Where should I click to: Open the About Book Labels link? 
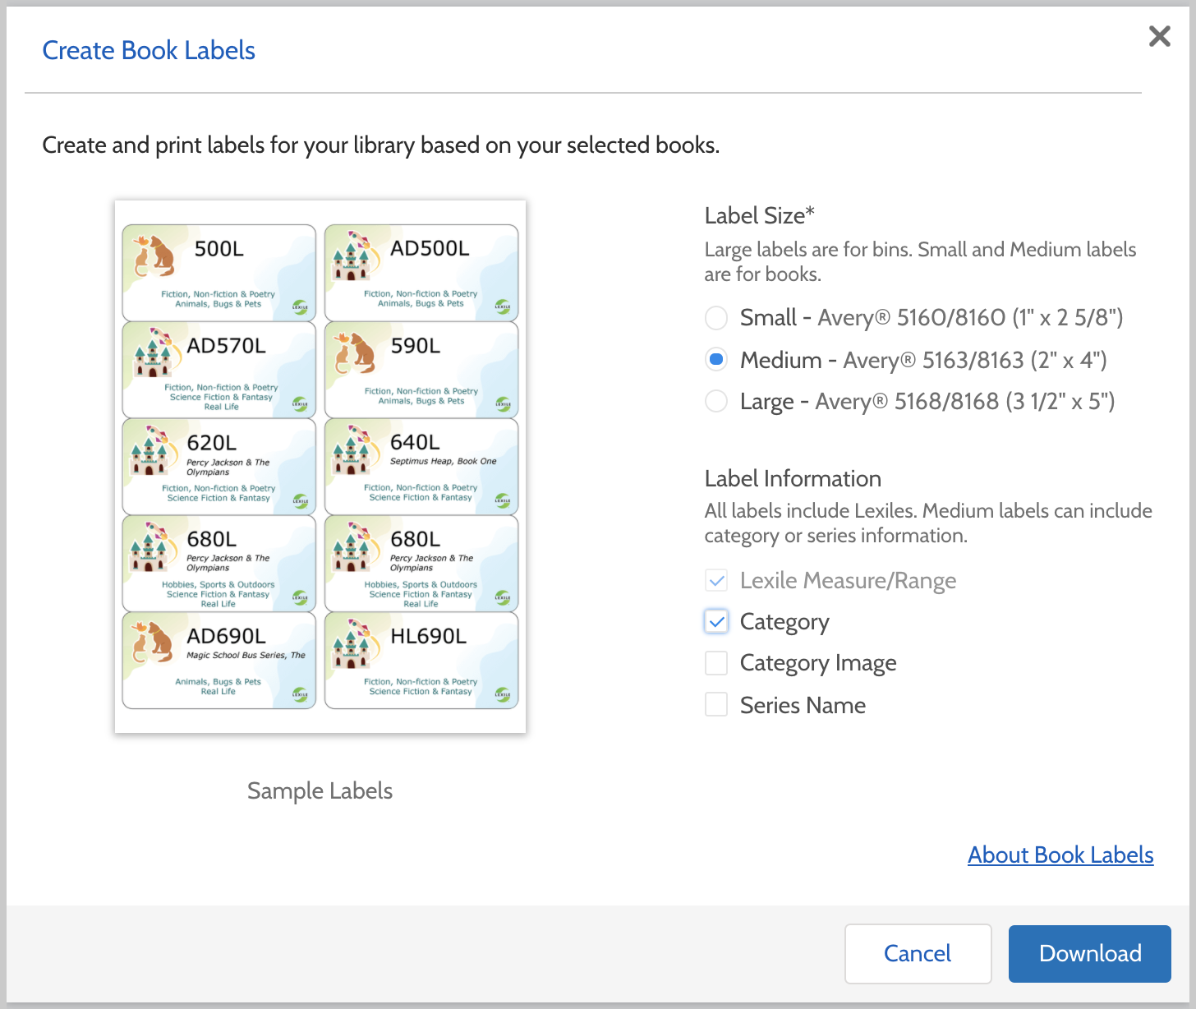pyautogui.click(x=1060, y=855)
